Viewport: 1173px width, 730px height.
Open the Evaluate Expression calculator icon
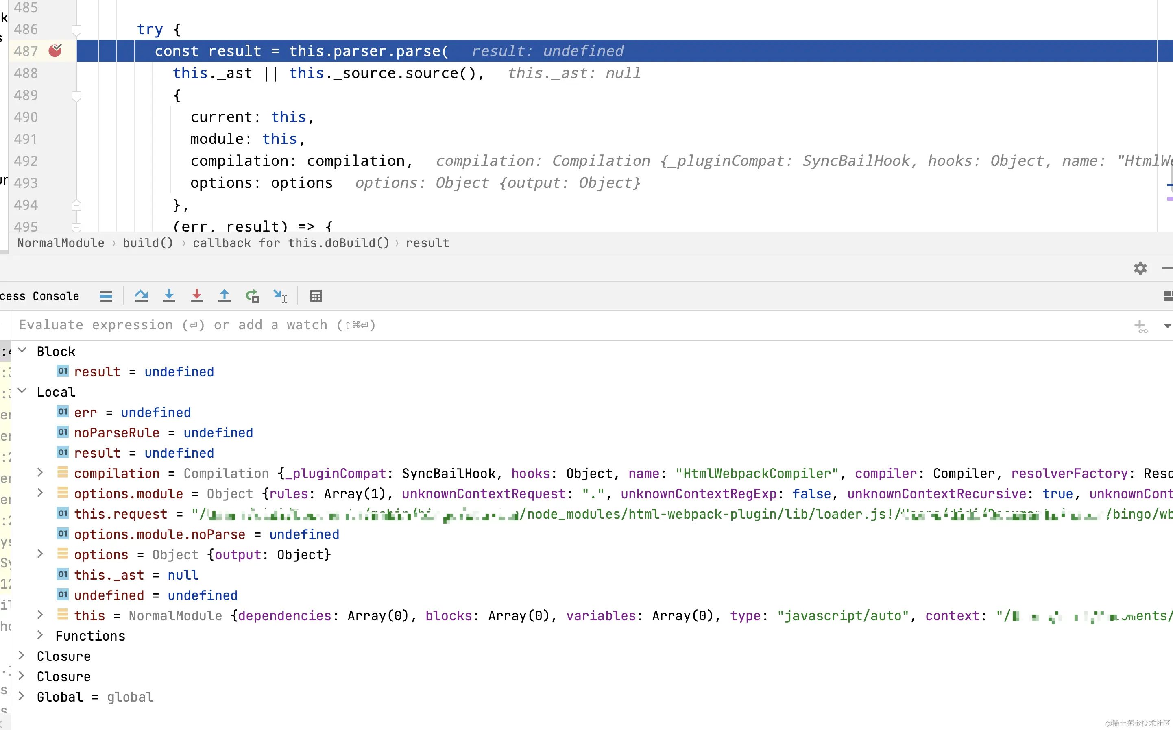(x=316, y=296)
